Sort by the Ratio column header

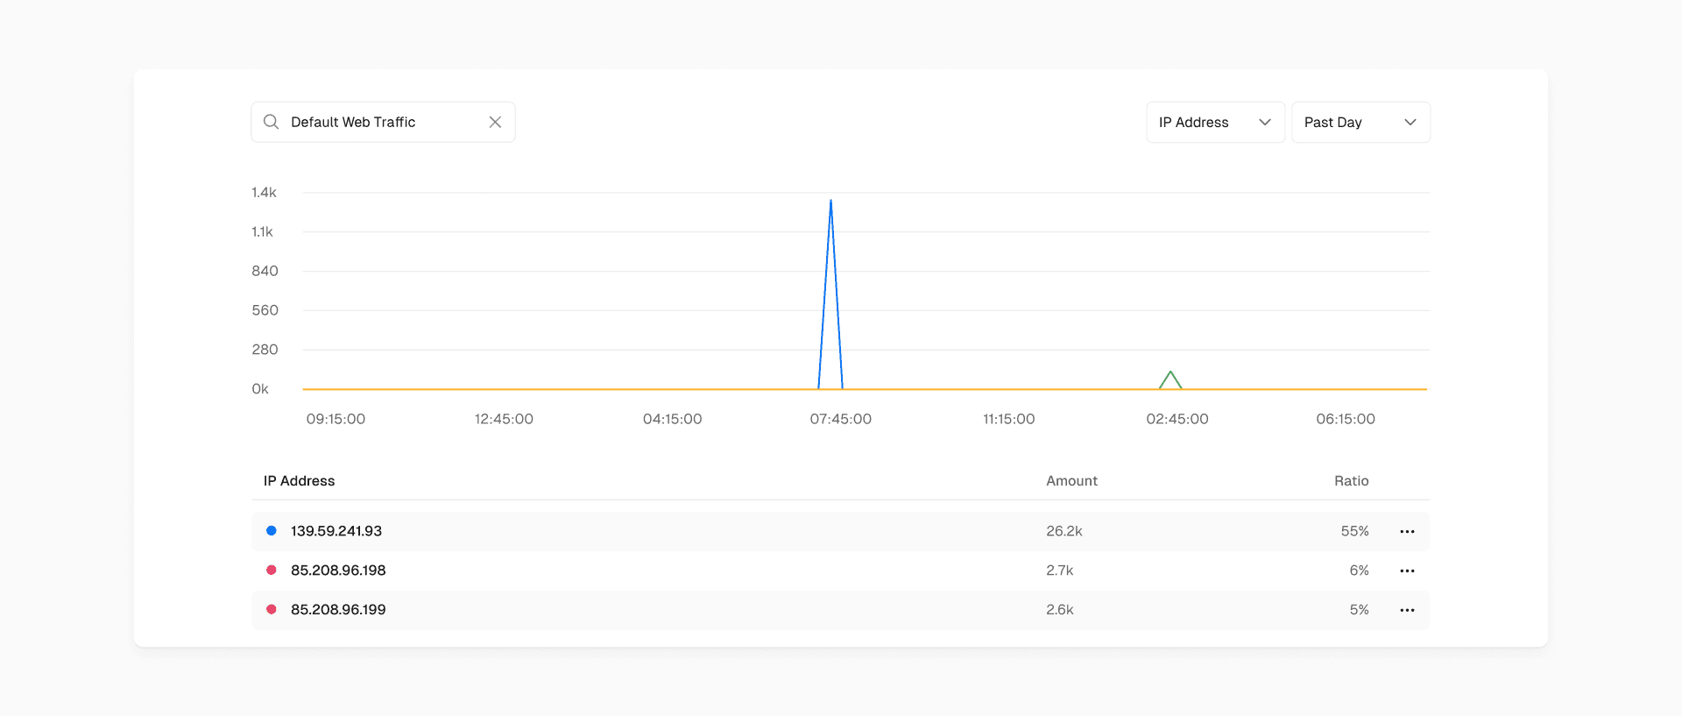point(1351,481)
